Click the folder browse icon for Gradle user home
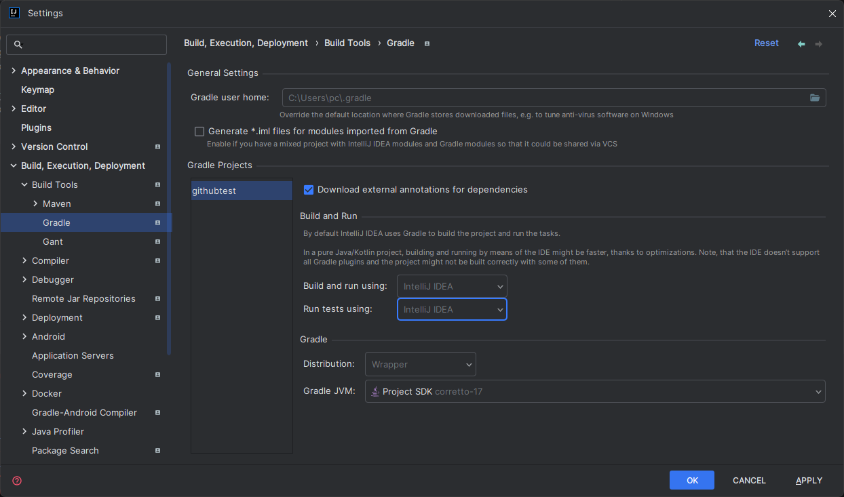844x497 pixels. pos(815,98)
